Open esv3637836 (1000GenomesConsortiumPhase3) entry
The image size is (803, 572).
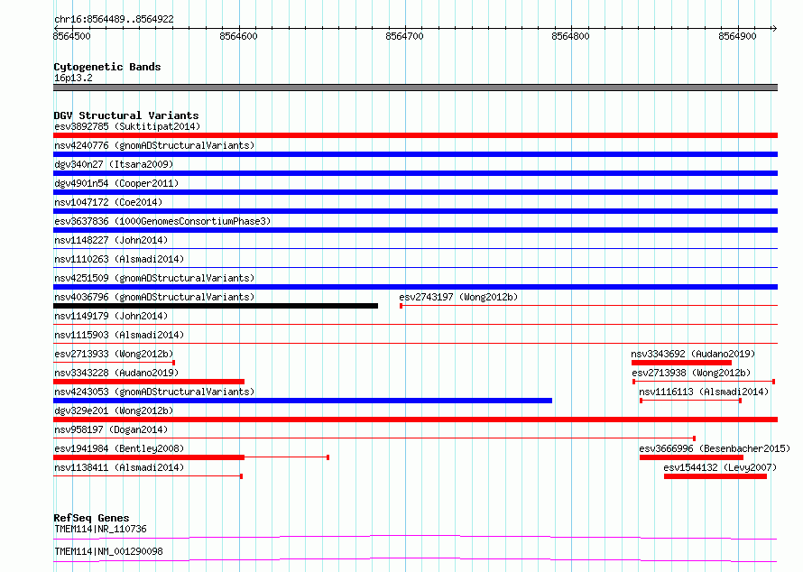point(162,221)
